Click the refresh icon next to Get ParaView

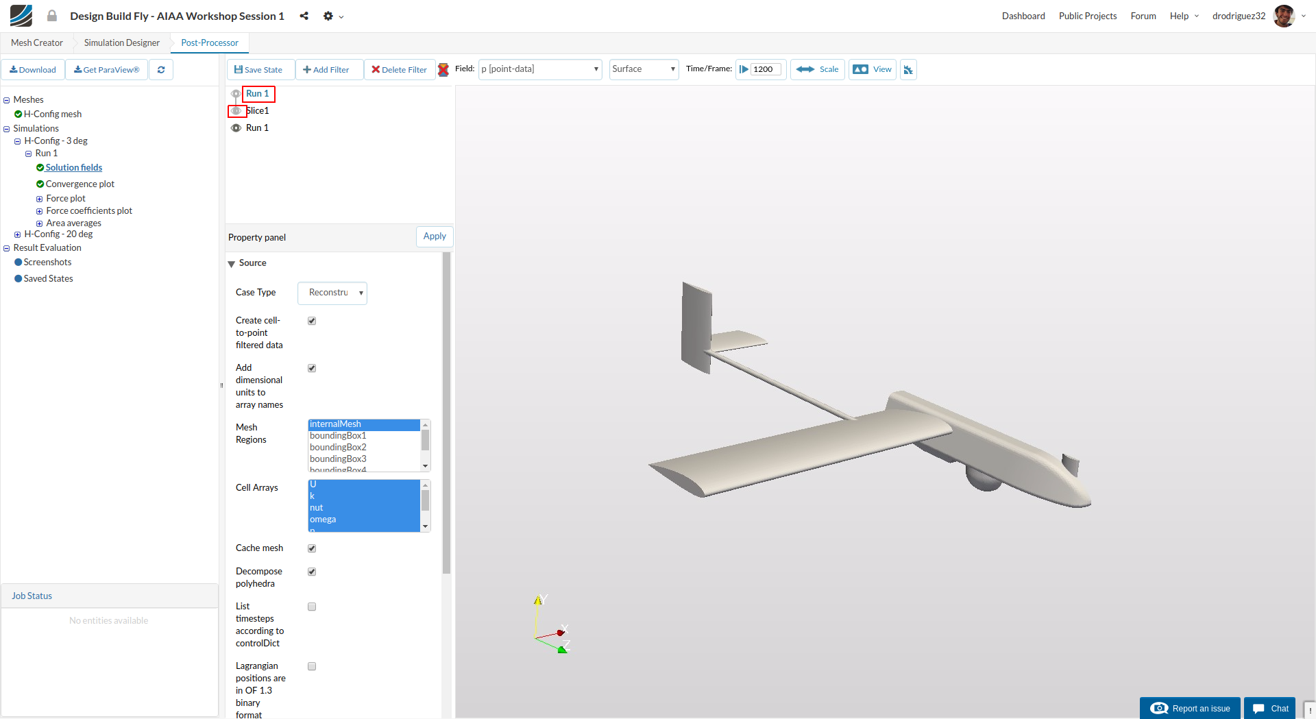point(161,70)
